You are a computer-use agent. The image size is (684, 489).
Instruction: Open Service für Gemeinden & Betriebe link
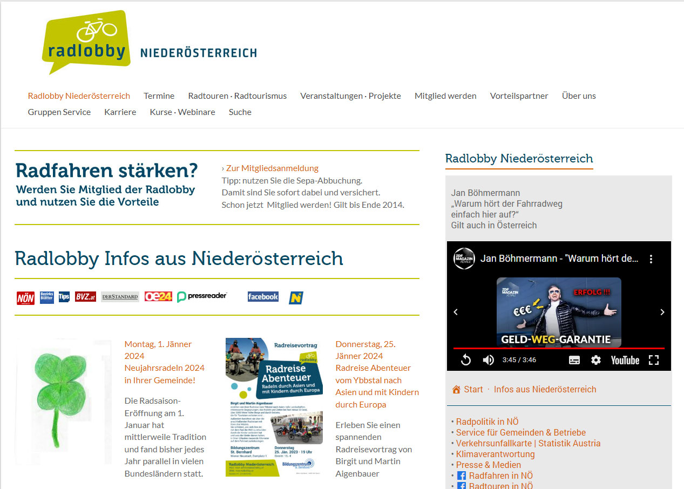(x=521, y=432)
